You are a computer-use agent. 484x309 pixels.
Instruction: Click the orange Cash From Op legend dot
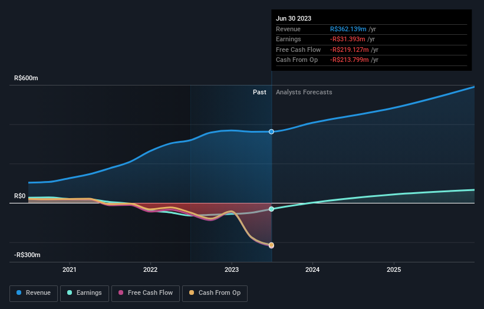point(192,292)
